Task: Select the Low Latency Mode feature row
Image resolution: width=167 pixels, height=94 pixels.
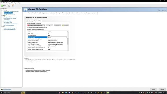Action: coord(47,36)
